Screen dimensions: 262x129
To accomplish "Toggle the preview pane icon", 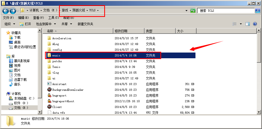I will coord(248,24).
